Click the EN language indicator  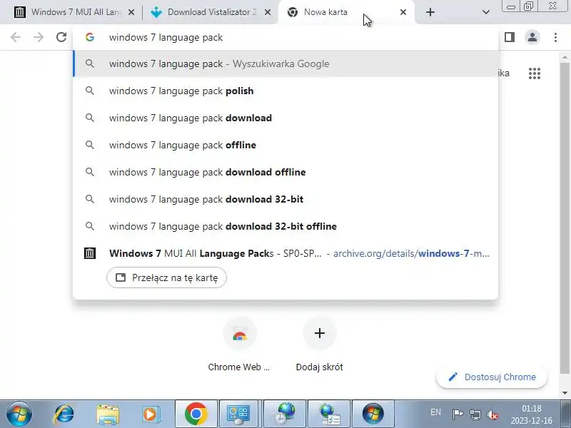click(435, 412)
